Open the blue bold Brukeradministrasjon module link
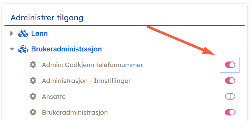 coord(66,50)
